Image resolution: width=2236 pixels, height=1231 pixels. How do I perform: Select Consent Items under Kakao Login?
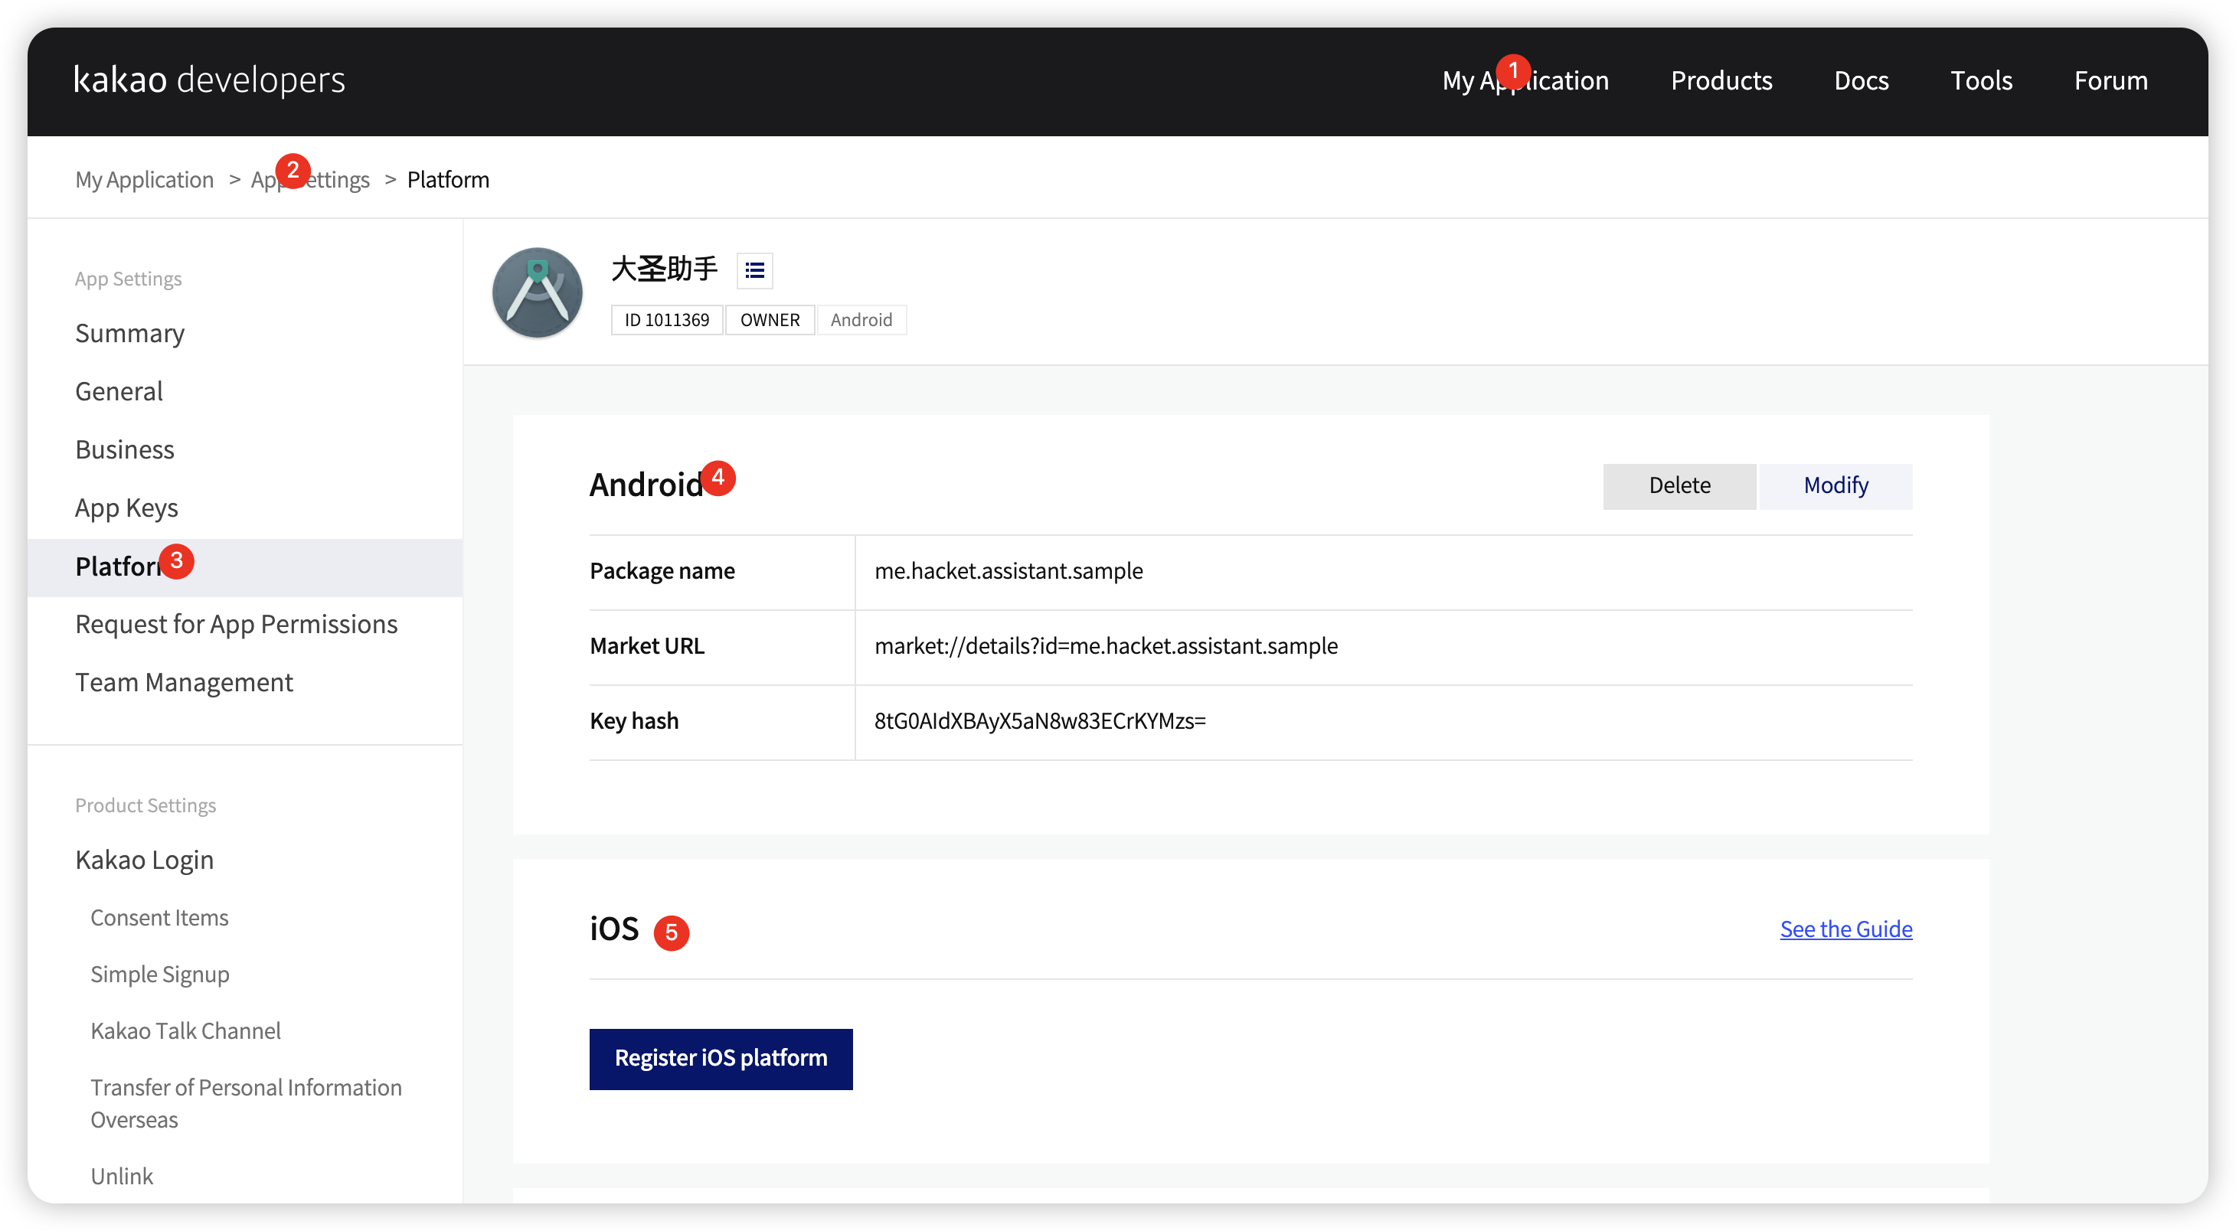[160, 918]
